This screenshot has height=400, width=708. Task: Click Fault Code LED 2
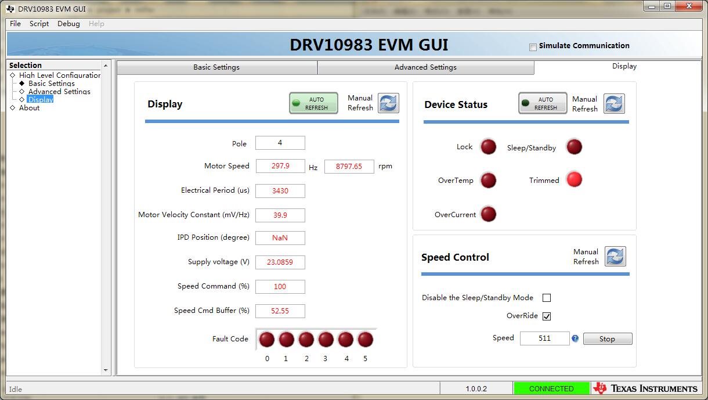[306, 339]
